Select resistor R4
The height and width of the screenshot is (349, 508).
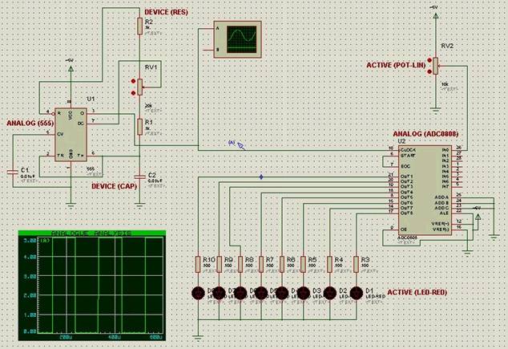329,264
